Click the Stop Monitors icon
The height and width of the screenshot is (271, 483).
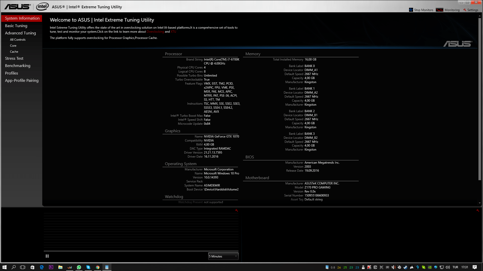tap(411, 10)
